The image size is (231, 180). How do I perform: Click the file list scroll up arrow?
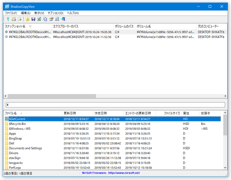[x=225, y=113]
